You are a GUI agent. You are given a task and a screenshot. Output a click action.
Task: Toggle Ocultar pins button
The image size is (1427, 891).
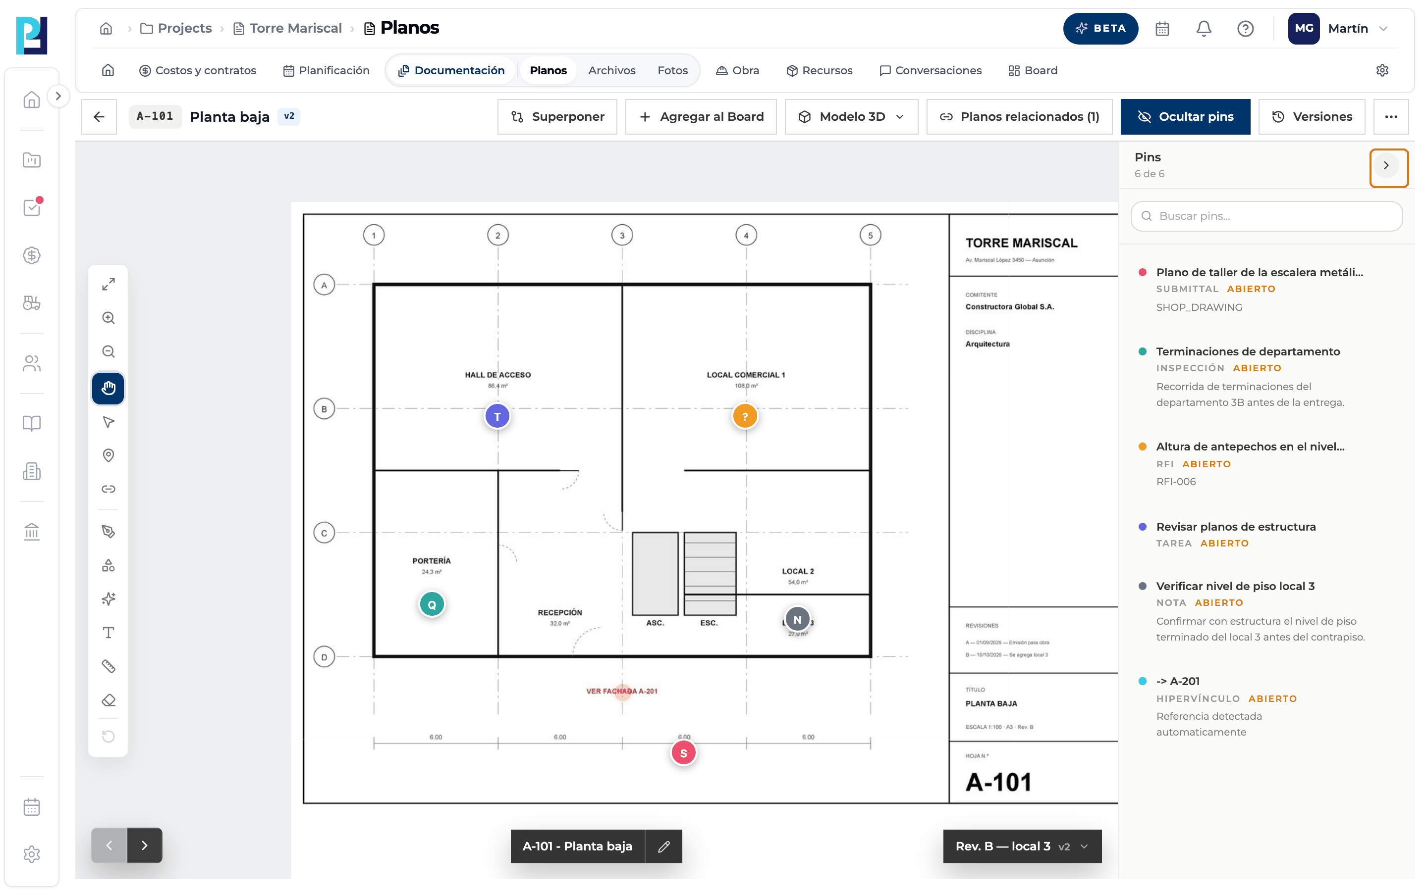(x=1185, y=117)
